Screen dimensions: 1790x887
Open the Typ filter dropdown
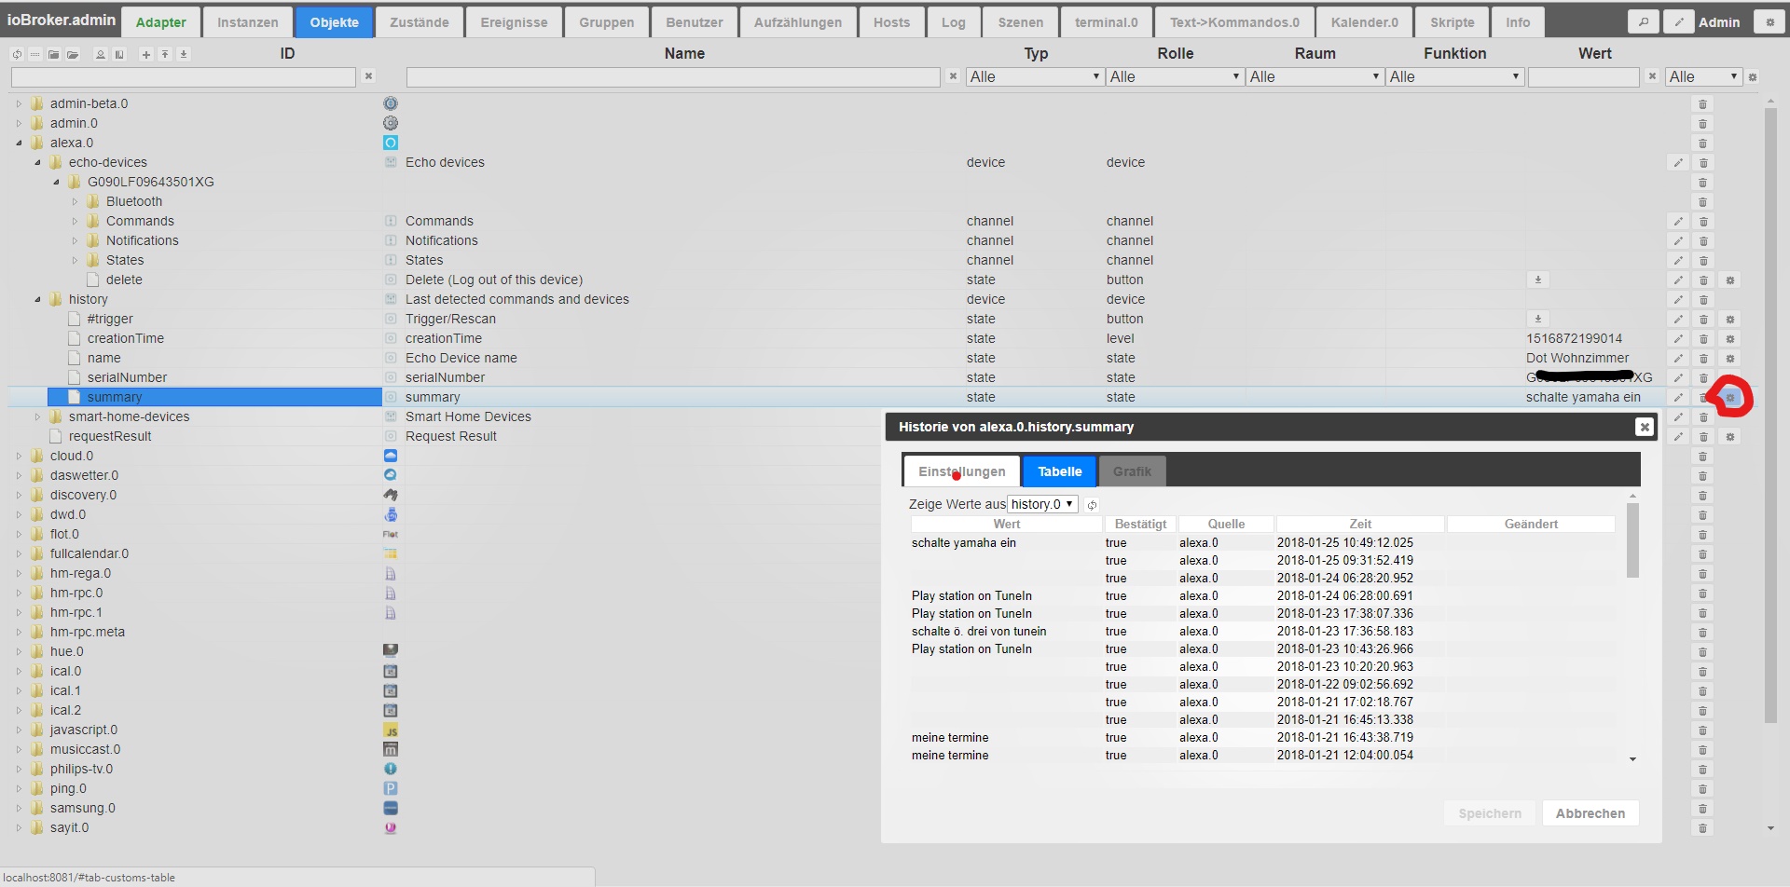(1035, 76)
